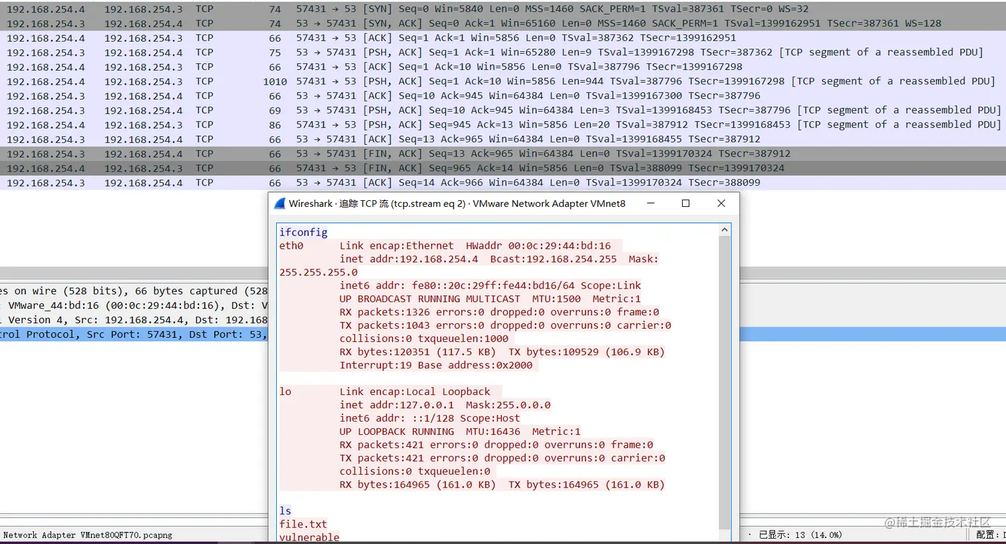This screenshot has width=1006, height=544.
Task: Click the stream dialog scrollbar up arrow
Action: pyautogui.click(x=725, y=230)
